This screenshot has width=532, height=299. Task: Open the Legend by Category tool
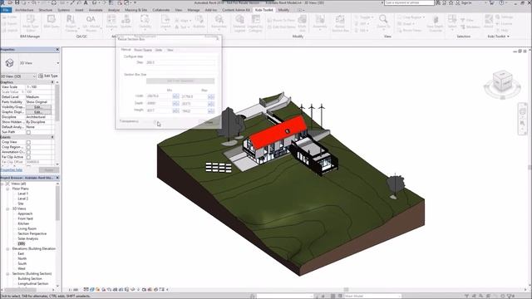tap(255, 23)
